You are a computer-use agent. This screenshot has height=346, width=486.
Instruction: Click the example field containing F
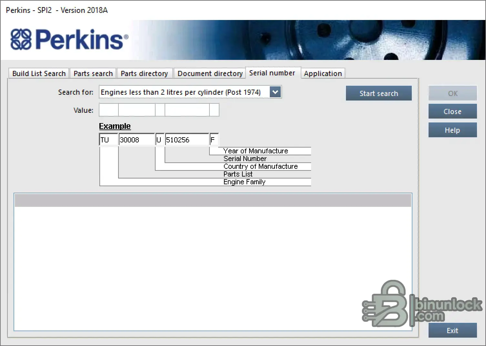[214, 140]
